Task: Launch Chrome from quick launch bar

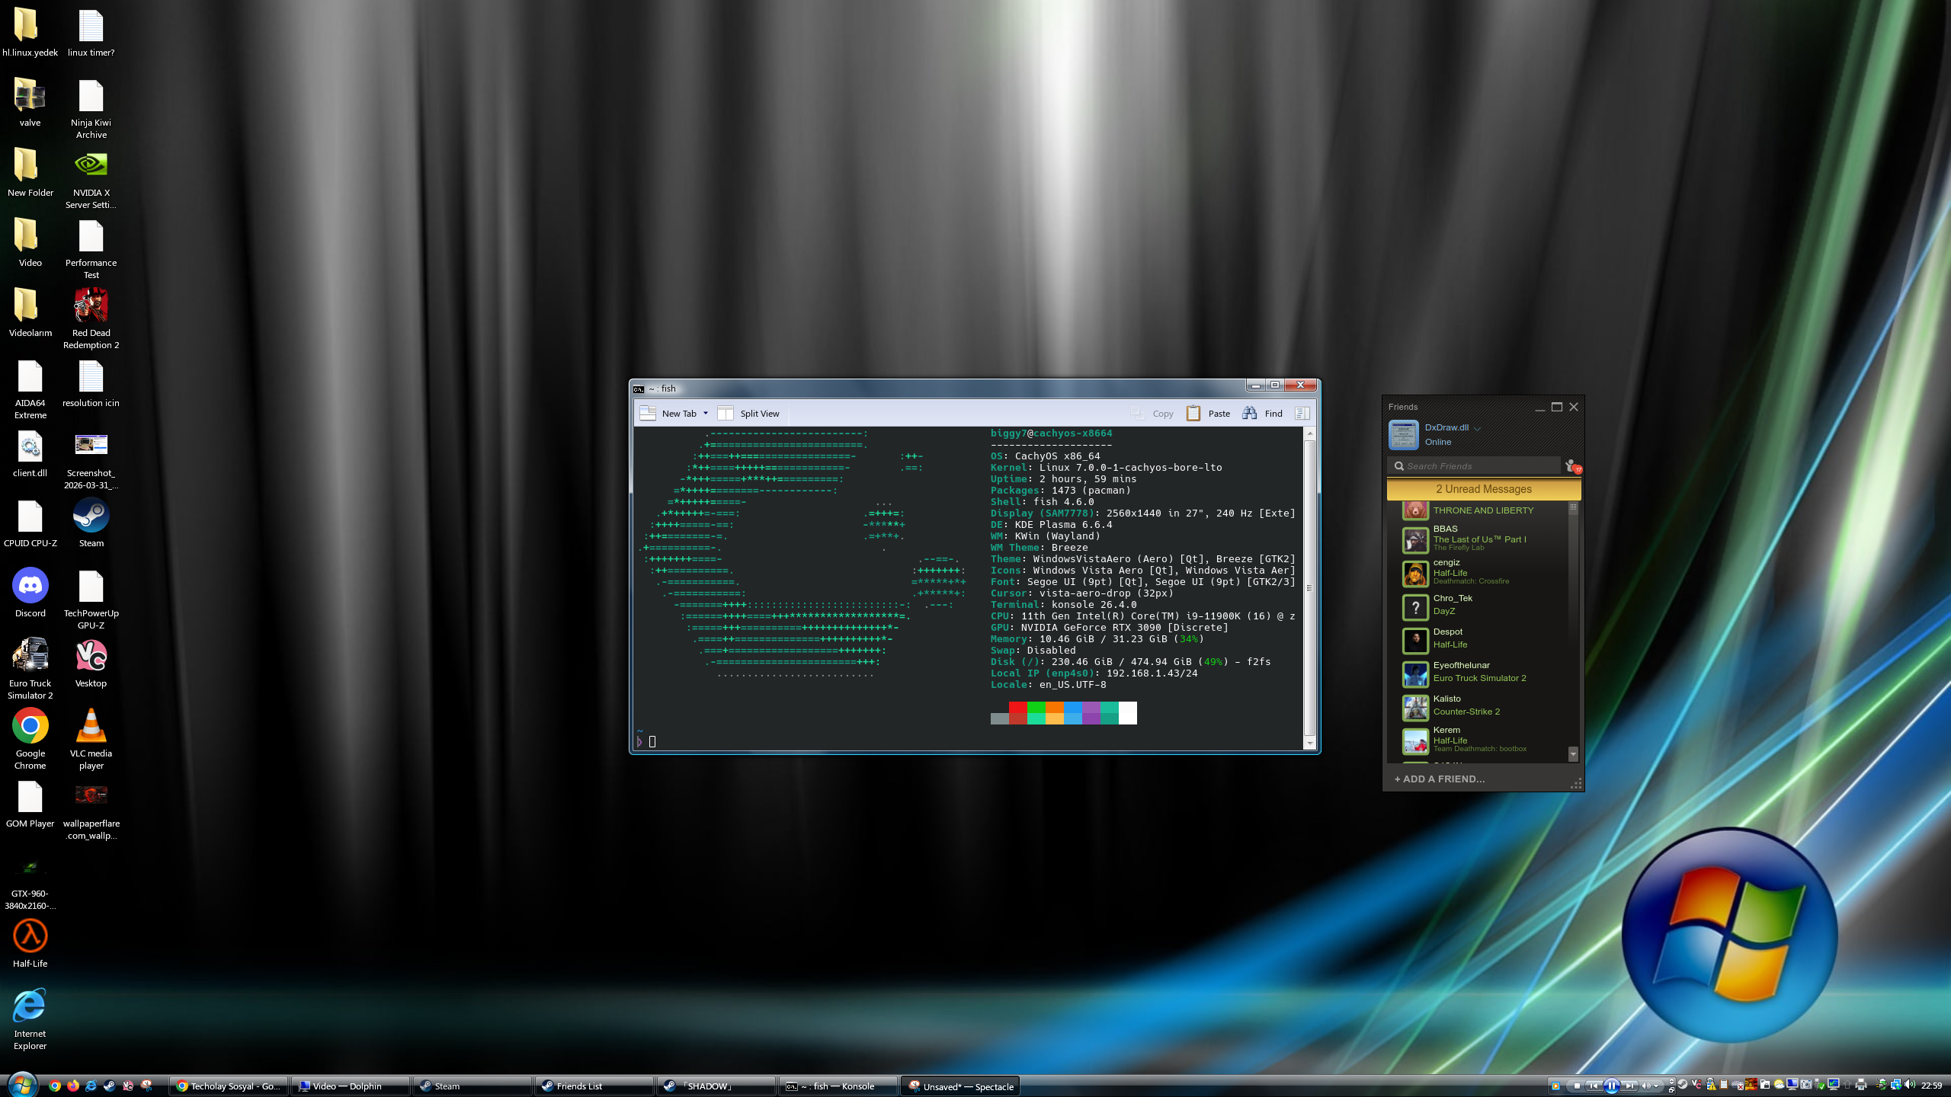Action: coord(55,1086)
